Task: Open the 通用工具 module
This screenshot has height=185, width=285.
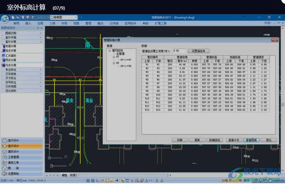Action: click(x=22, y=163)
